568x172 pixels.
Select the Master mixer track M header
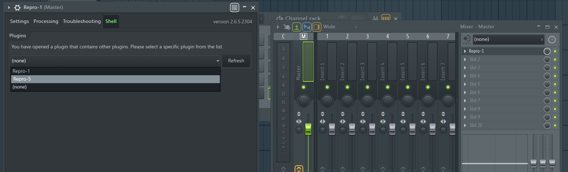304,36
